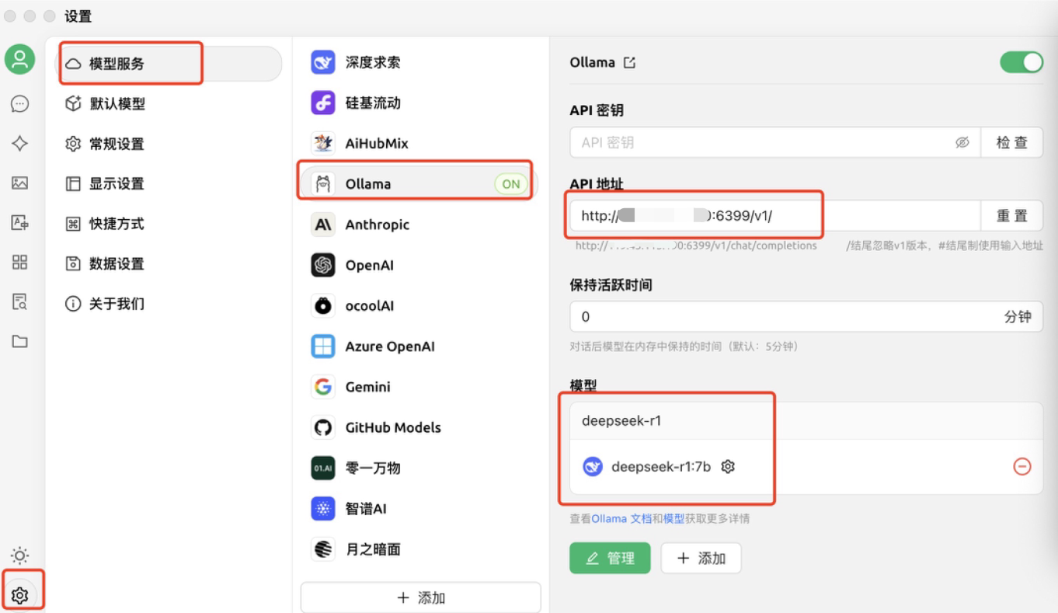Toggle API key visibility eye icon
The width and height of the screenshot is (1058, 613).
tap(962, 143)
